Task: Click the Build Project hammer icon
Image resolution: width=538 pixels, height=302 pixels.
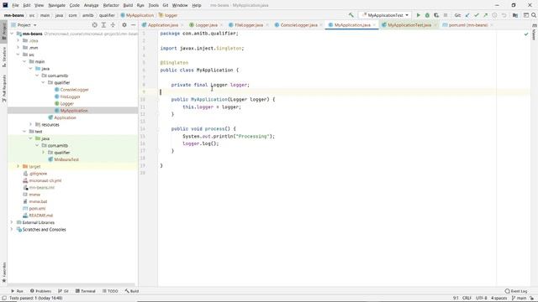Action: pyautogui.click(x=351, y=15)
